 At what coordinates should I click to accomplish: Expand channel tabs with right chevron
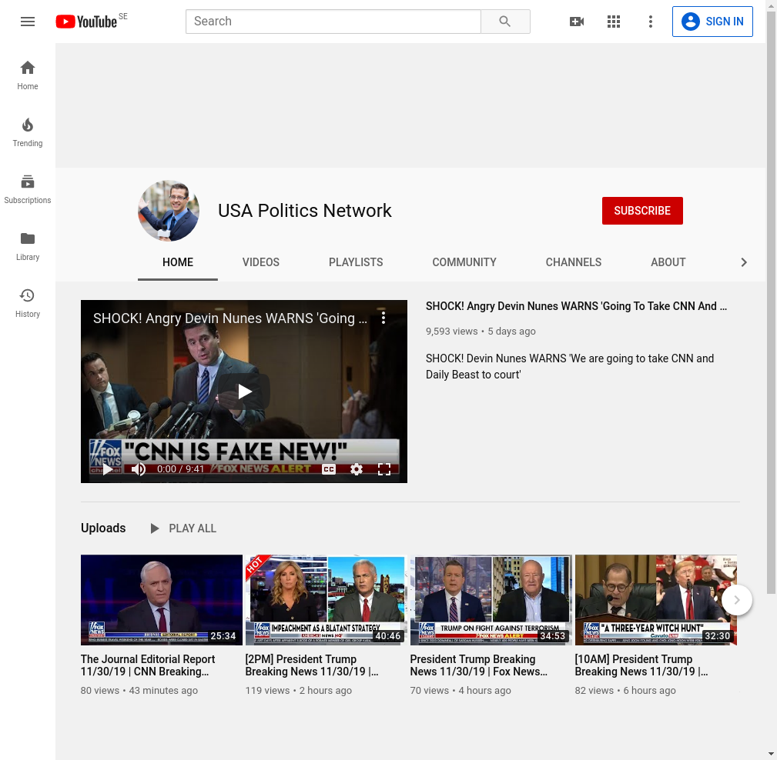tap(743, 262)
